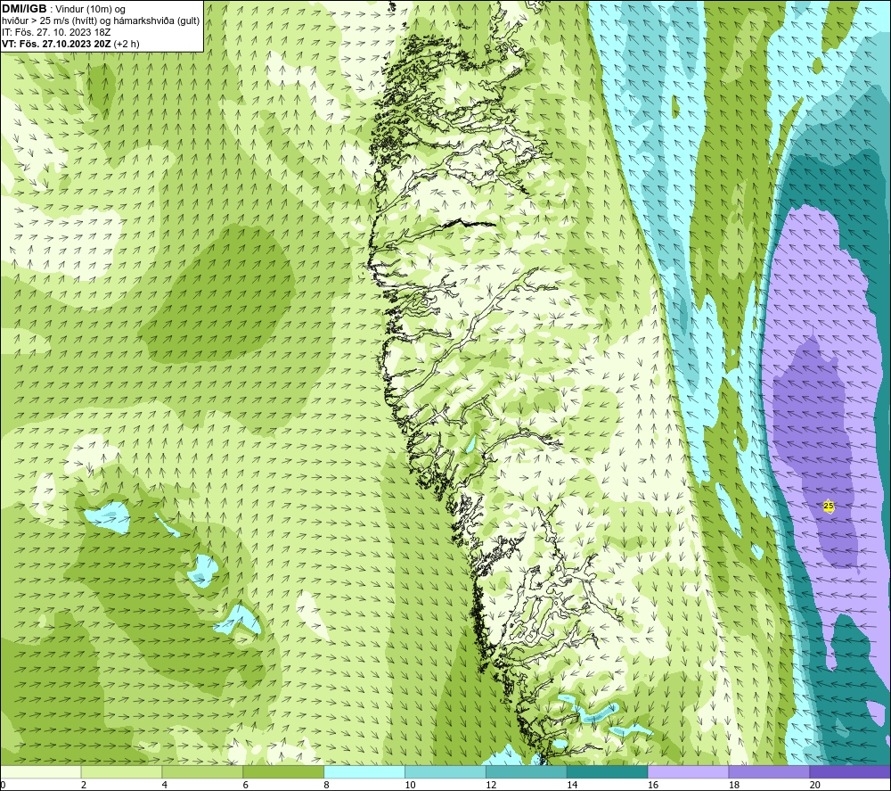Click the 0-2 m/s pale legend swatch
The height and width of the screenshot is (791, 891).
(40, 771)
